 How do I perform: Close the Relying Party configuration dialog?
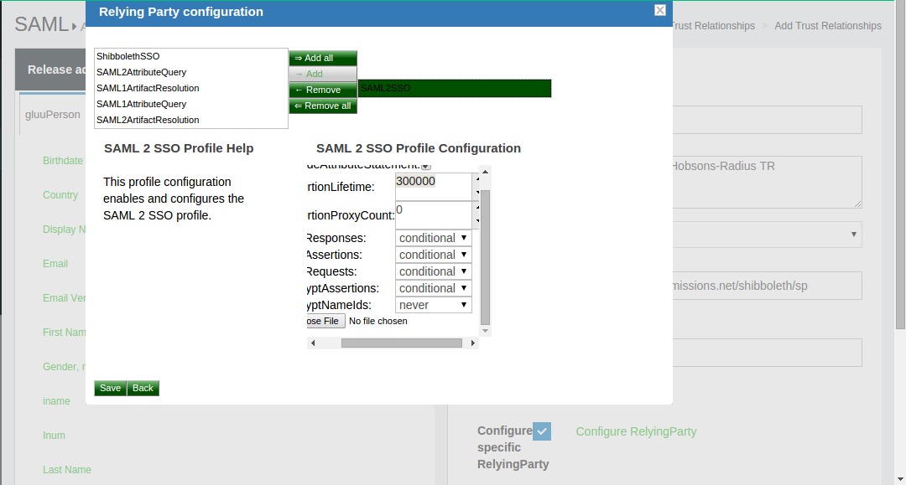click(659, 11)
